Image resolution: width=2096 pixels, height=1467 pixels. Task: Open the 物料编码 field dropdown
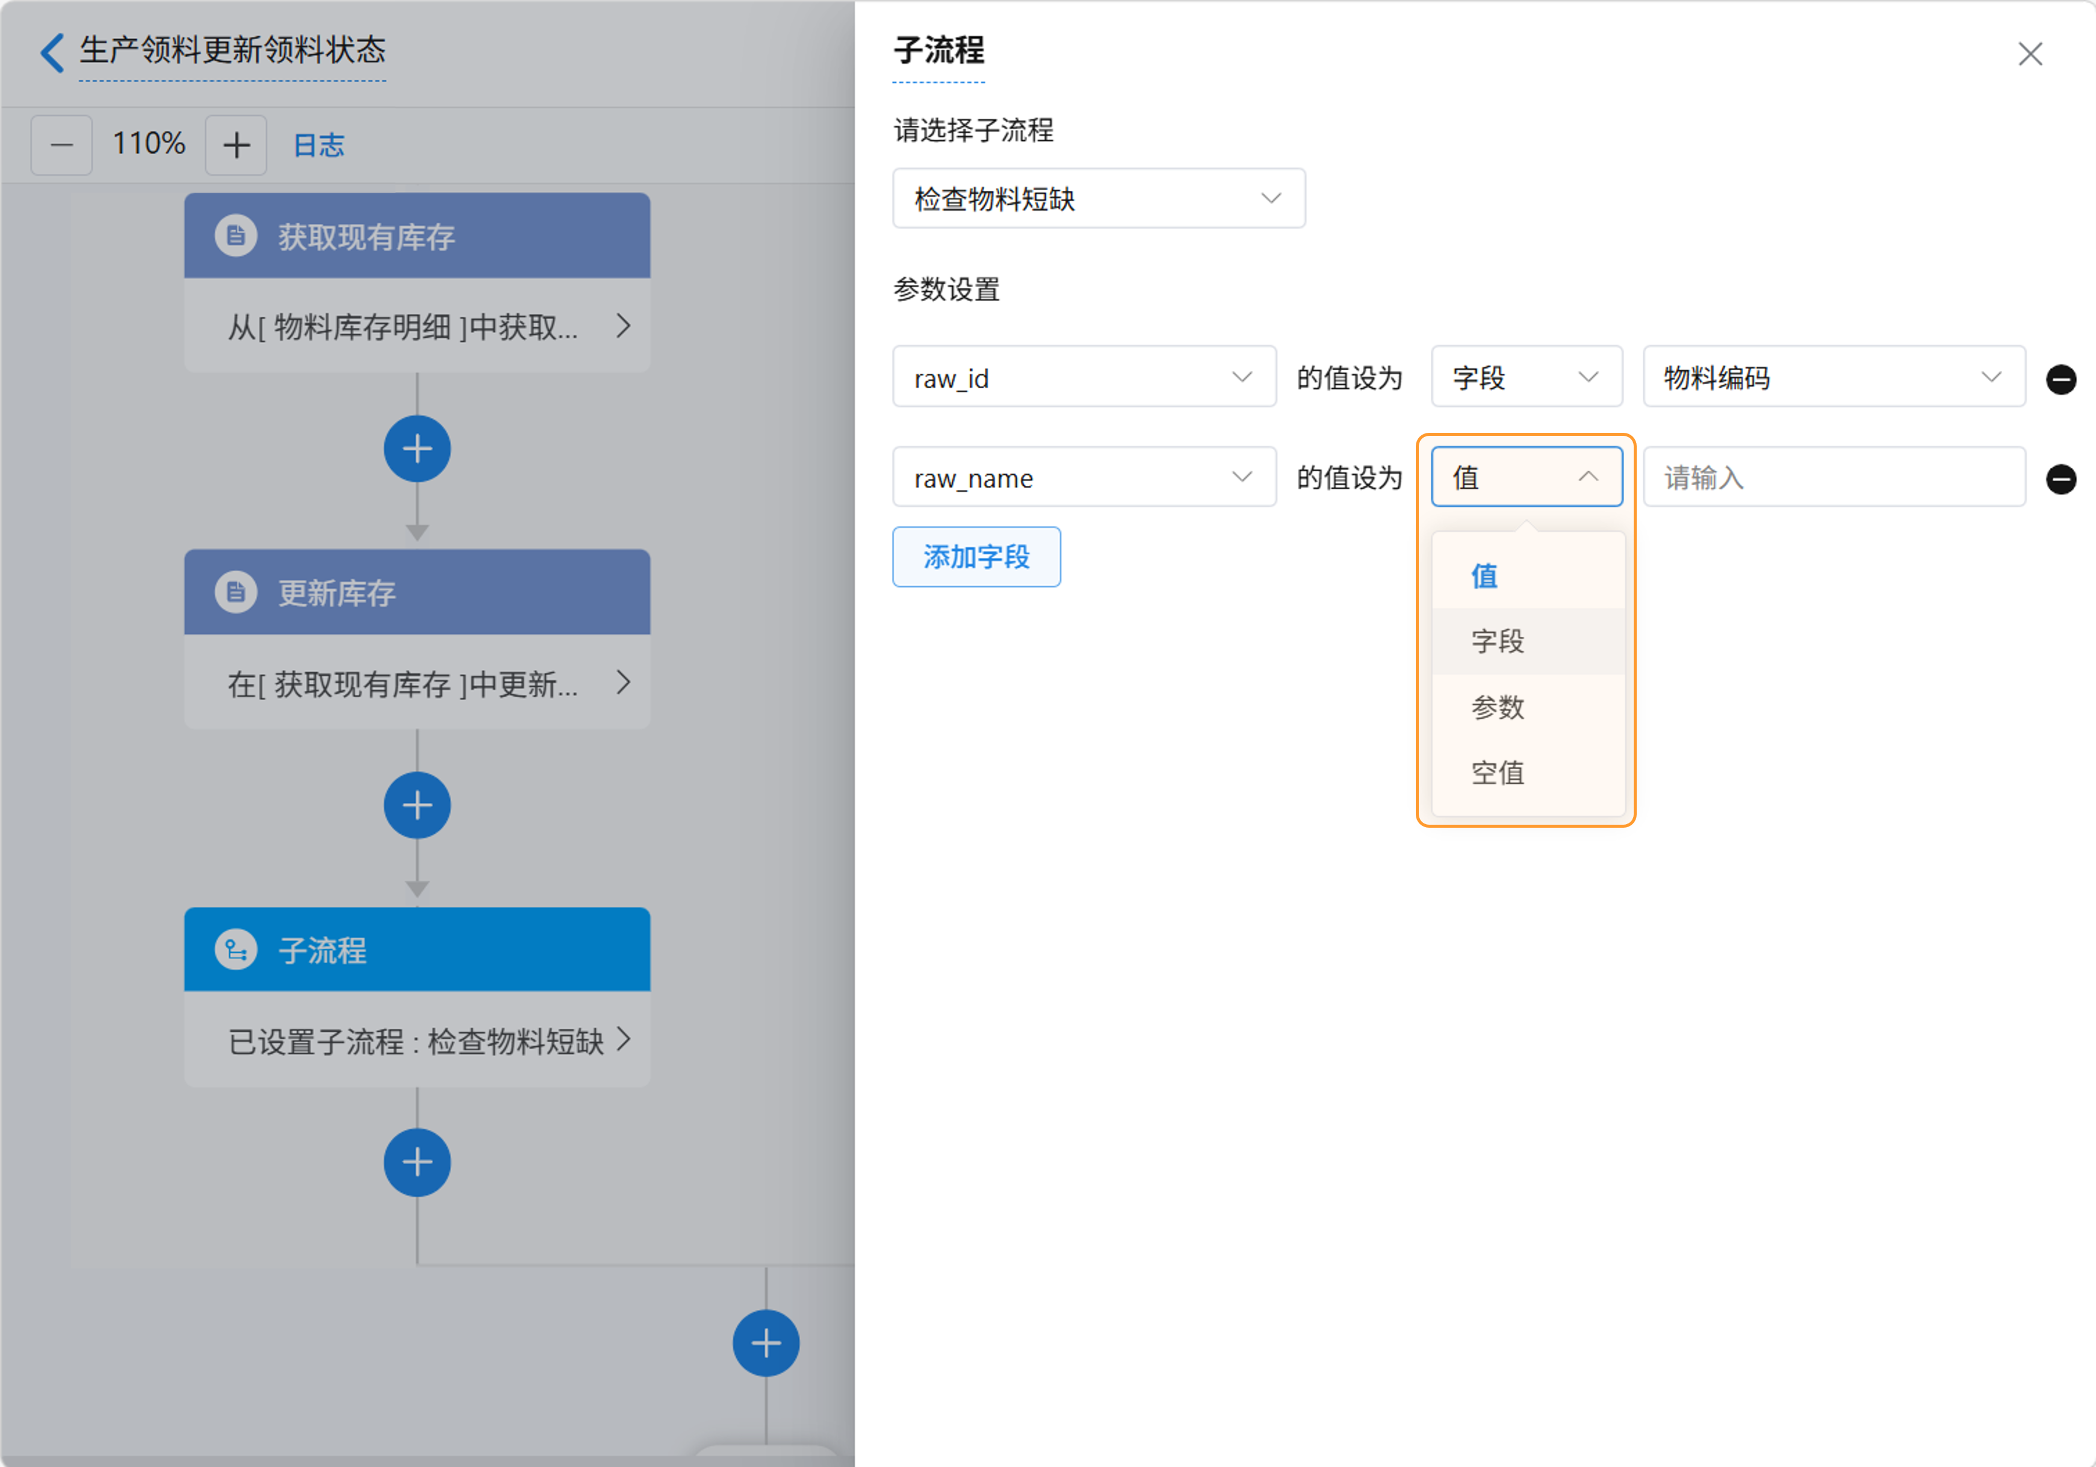coord(1833,377)
